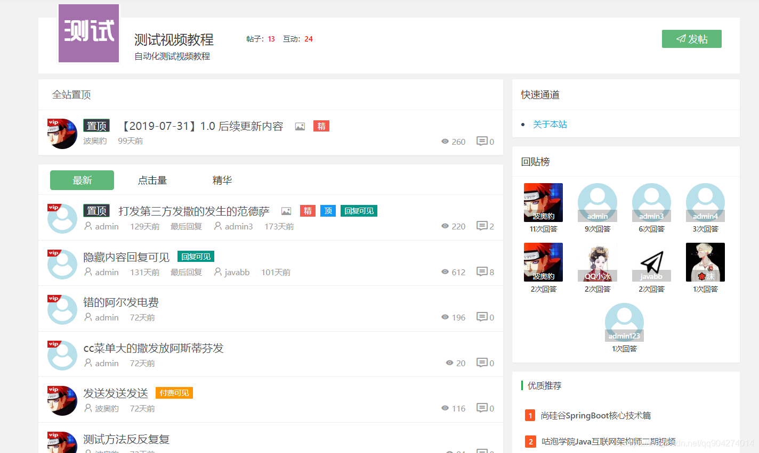Click the view-count eye icon showing 196
This screenshot has width=759, height=453.
(445, 317)
